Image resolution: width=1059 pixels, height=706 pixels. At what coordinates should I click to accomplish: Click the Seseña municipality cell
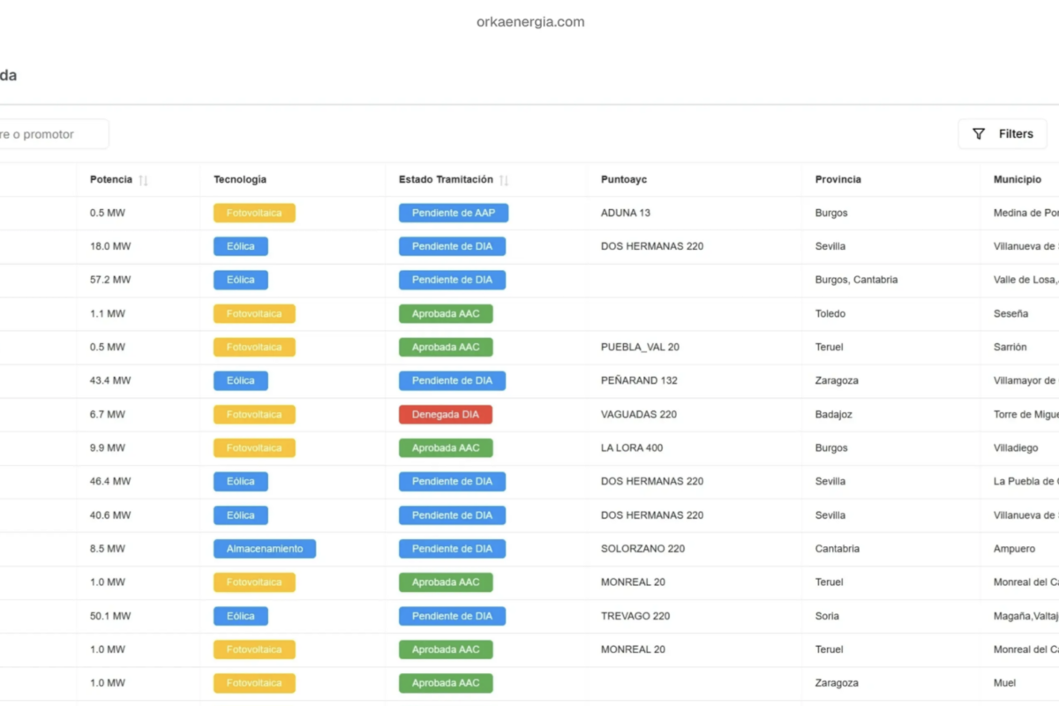tap(1010, 313)
